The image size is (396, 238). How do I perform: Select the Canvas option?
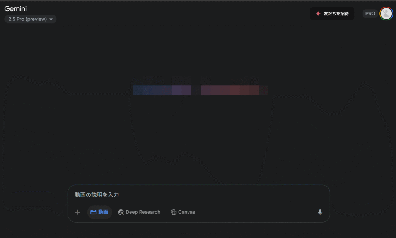[x=183, y=212]
